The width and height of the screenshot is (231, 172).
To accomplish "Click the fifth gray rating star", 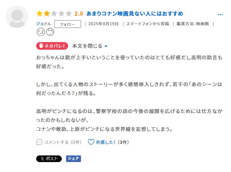I will (68, 14).
